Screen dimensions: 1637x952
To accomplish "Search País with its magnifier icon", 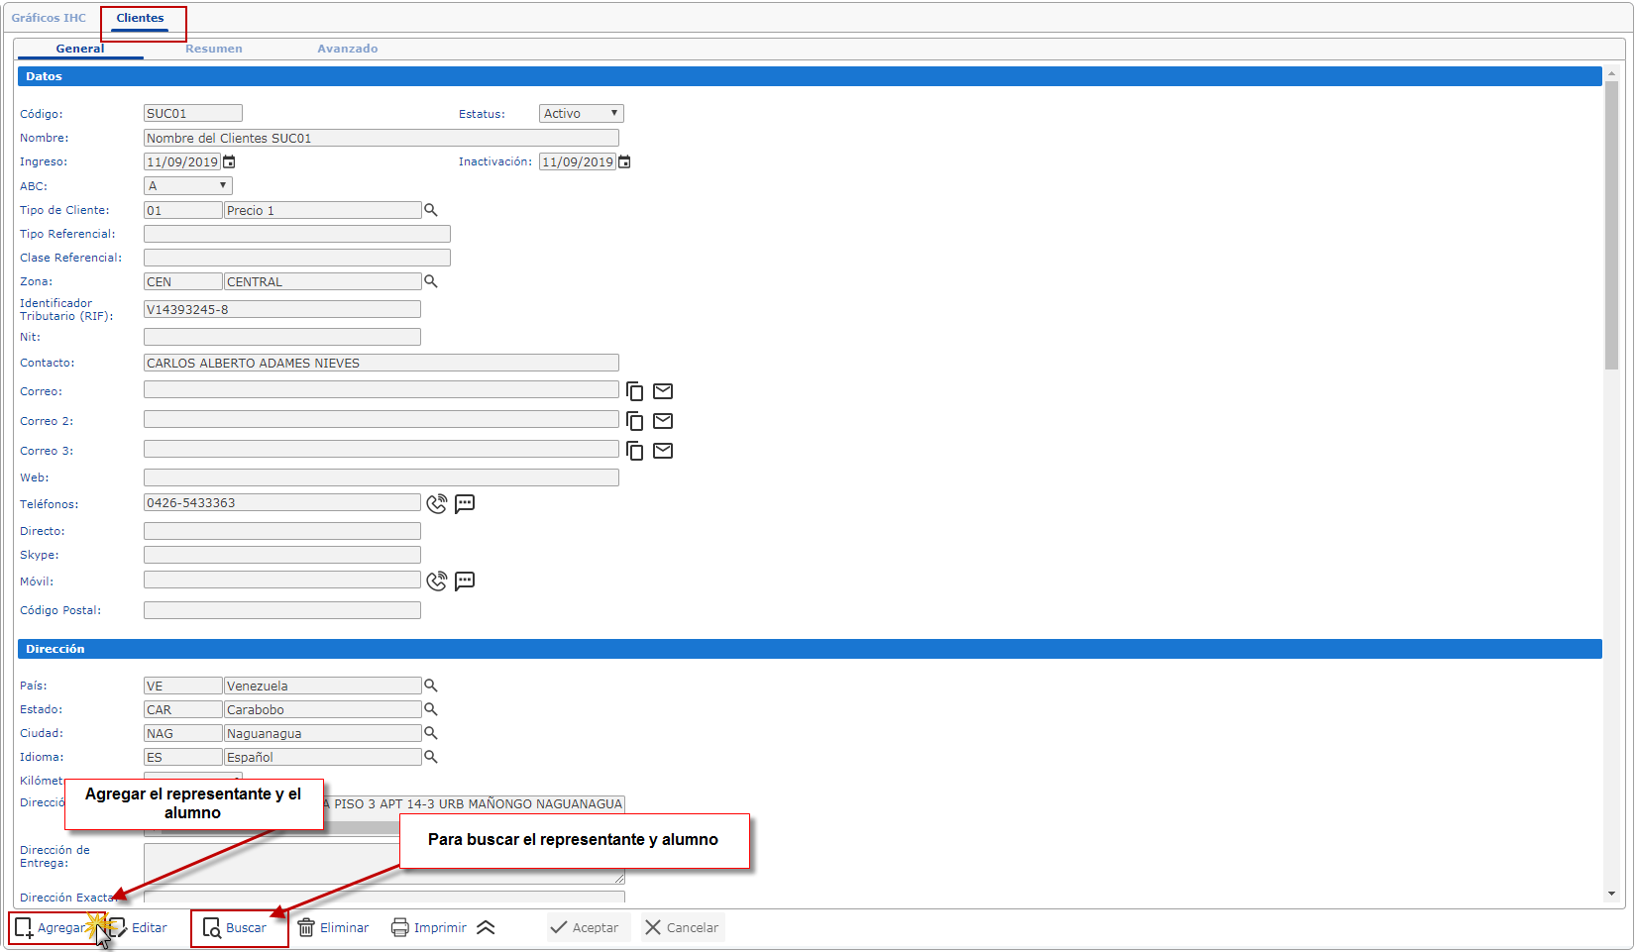I will [431, 686].
